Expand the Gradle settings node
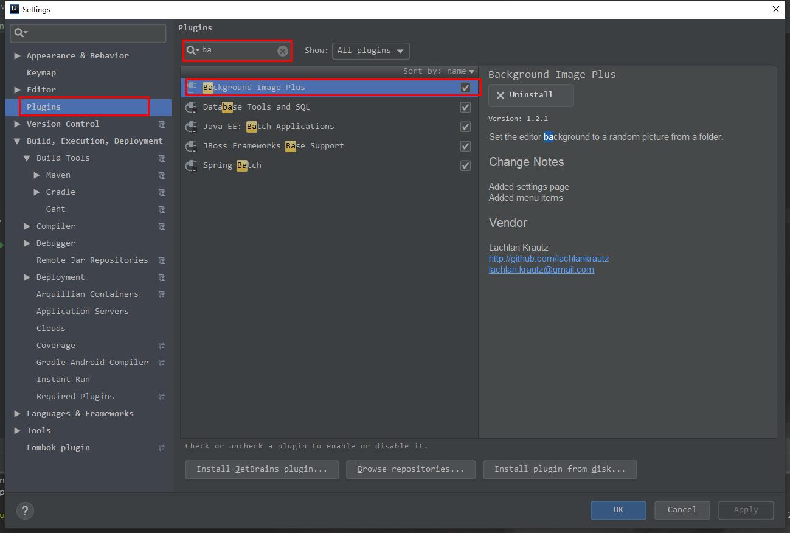This screenshot has width=790, height=533. [36, 192]
